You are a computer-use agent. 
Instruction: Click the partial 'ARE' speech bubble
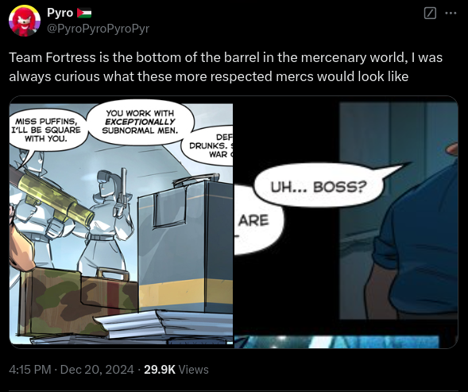click(x=258, y=221)
